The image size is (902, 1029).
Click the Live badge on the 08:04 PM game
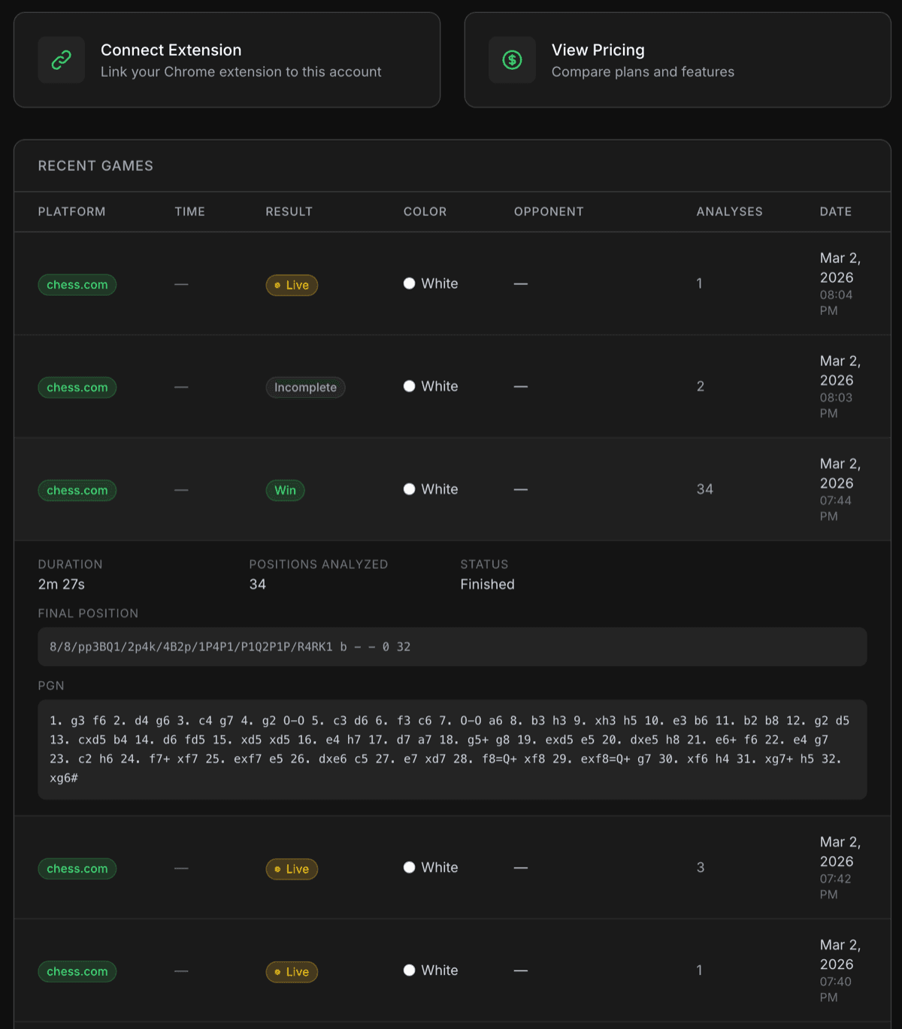pyautogui.click(x=292, y=285)
